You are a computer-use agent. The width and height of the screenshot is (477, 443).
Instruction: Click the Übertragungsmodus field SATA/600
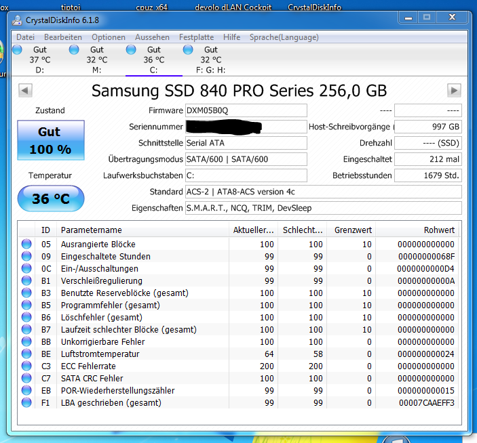click(x=246, y=159)
